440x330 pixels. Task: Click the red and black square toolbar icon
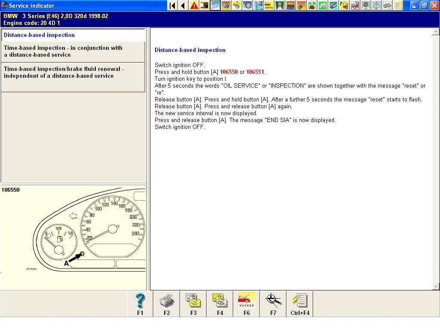[x=205, y=5]
